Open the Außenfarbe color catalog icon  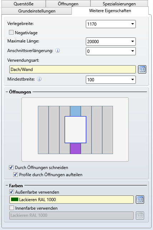[x=140, y=199]
